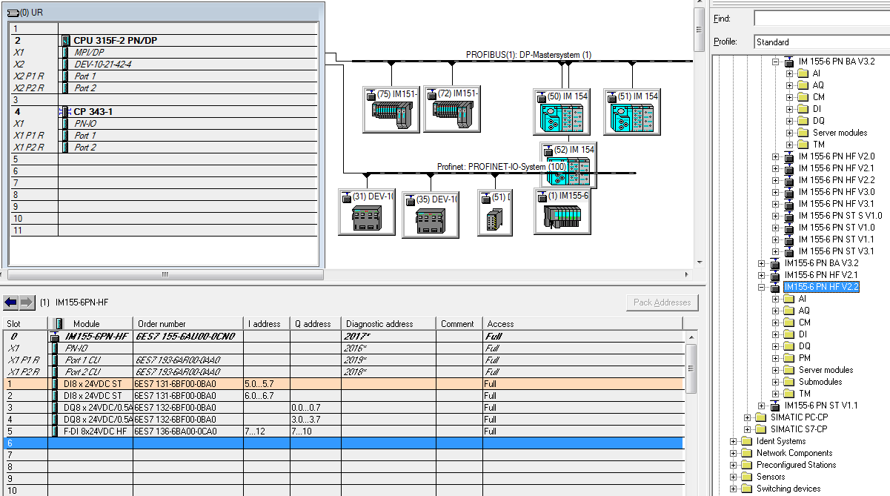Viewport: 890px width, 496px height.
Task: Click the IM 155-6 PN ST V3.1 entry
Action: pos(836,251)
